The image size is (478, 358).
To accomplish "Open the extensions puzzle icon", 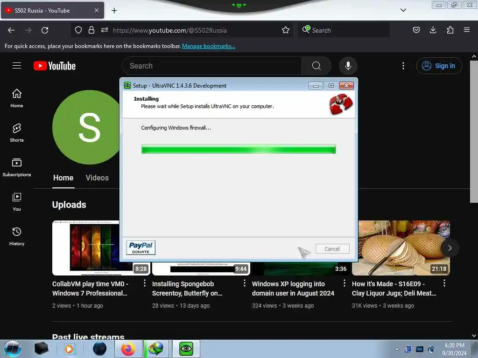I will point(450,30).
